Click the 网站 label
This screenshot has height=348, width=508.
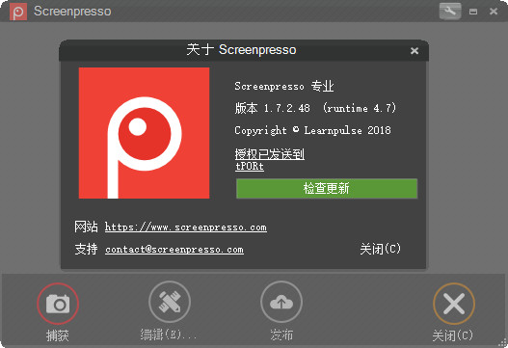click(86, 227)
